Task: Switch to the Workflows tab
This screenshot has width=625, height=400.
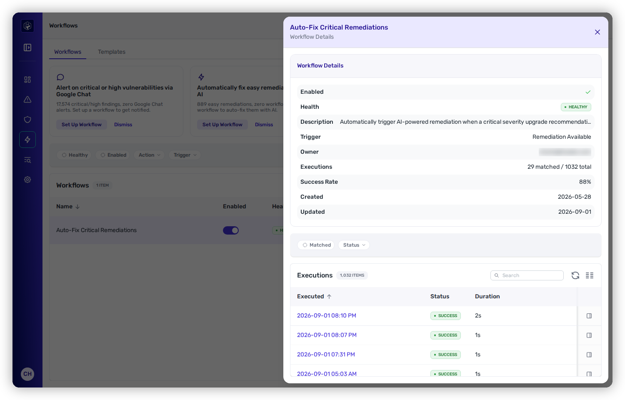Action: pos(67,52)
